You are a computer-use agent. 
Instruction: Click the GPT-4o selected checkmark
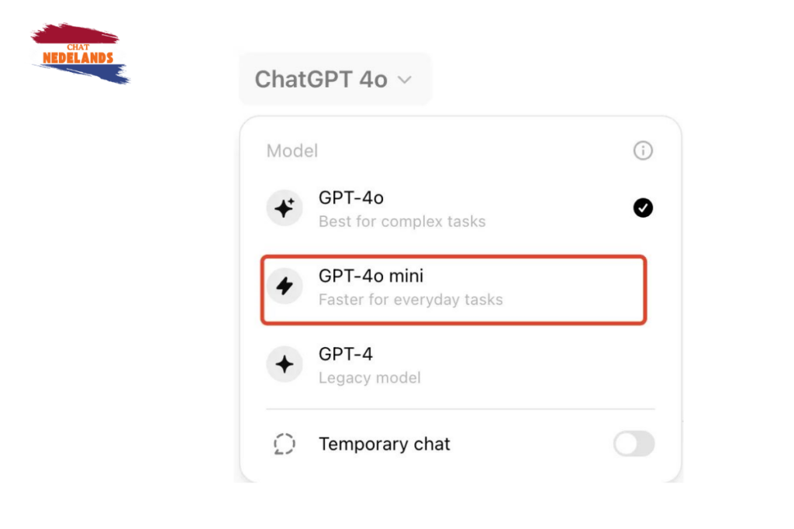(x=643, y=208)
